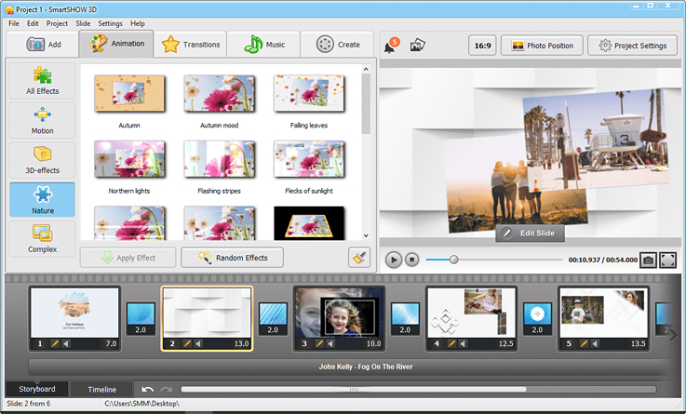The image size is (686, 414).
Task: Take a snapshot with the camera icon
Action: pos(648,260)
